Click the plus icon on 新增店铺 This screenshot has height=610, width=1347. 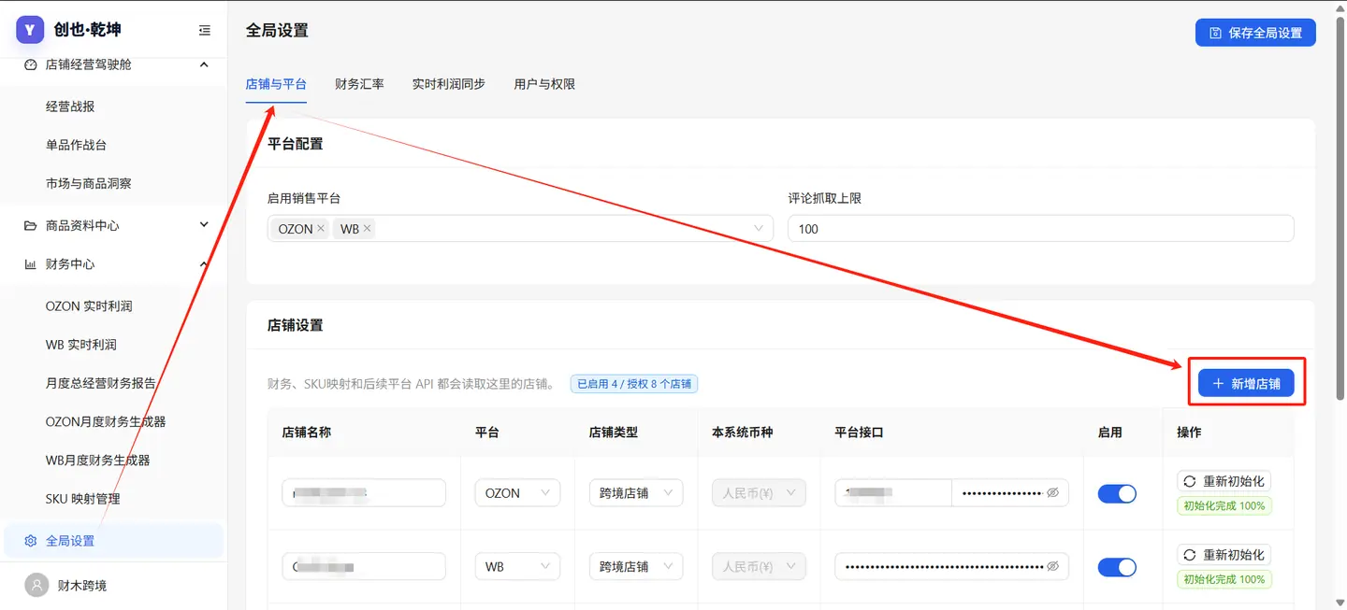1218,384
